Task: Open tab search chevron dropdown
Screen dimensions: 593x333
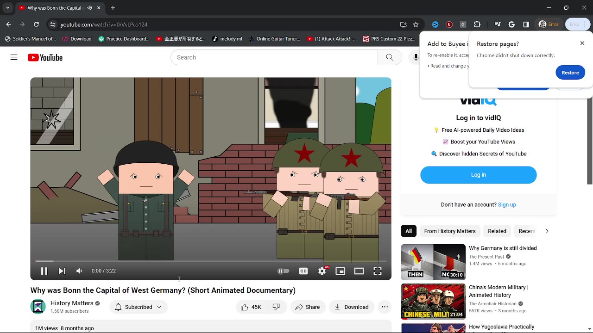Action: (x=8, y=8)
